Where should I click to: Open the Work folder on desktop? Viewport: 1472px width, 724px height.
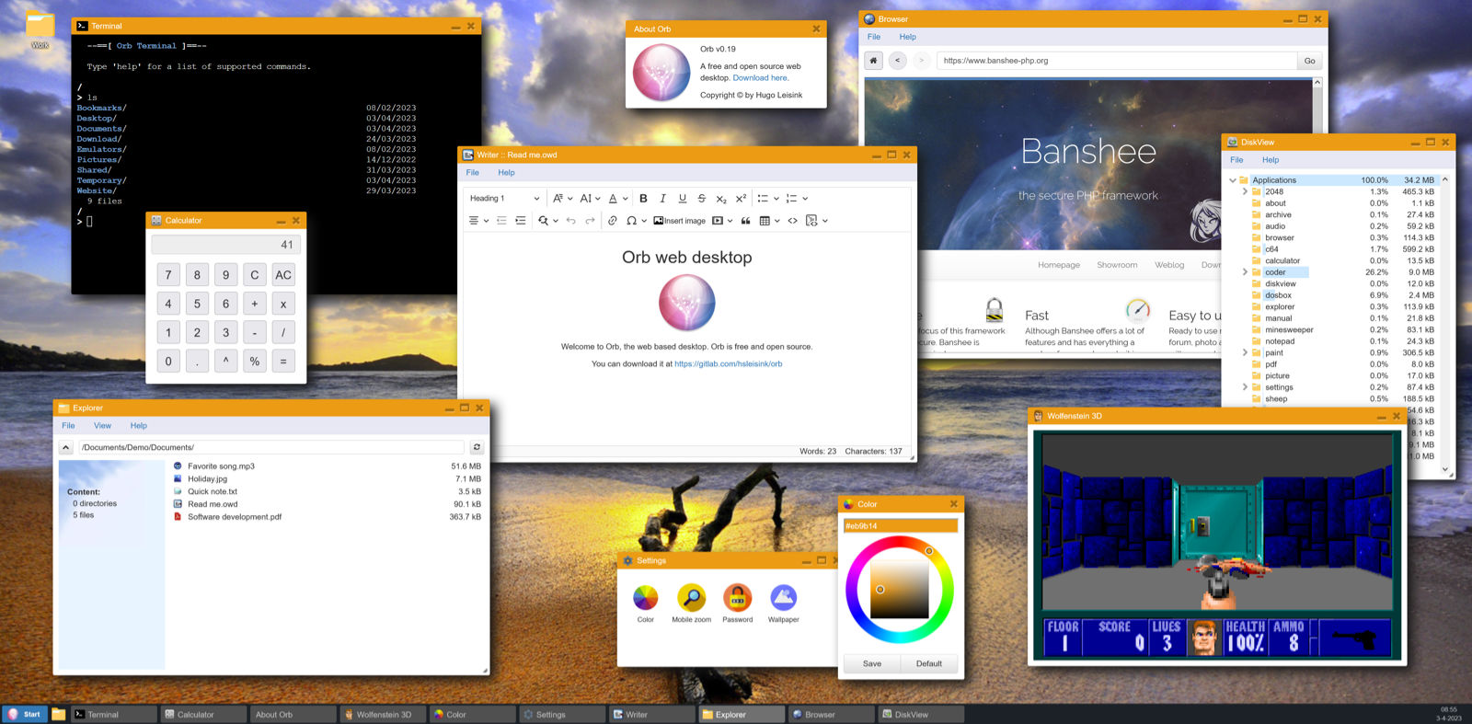coord(40,30)
